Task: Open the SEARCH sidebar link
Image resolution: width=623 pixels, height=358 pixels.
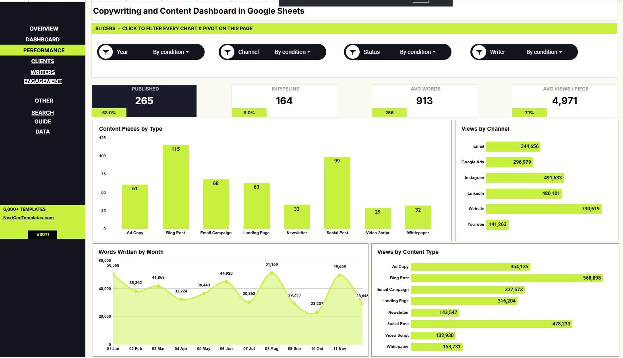Action: click(x=43, y=113)
